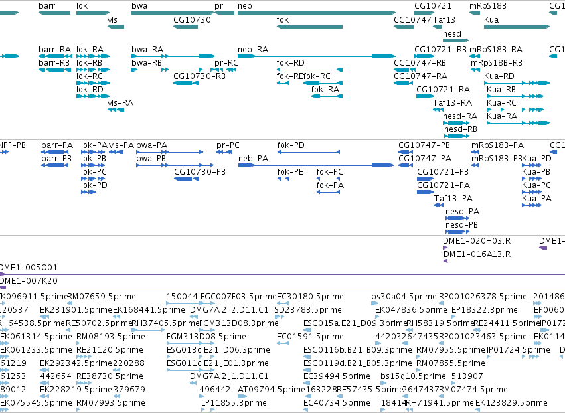This screenshot has width=565, height=413.
Task: Click transcript Taf13-RA label
Action: 452,103
